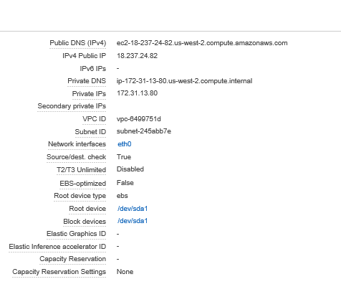Click the Elastic Inference accelerator ID label
This screenshot has height=302, width=341.
point(57,247)
